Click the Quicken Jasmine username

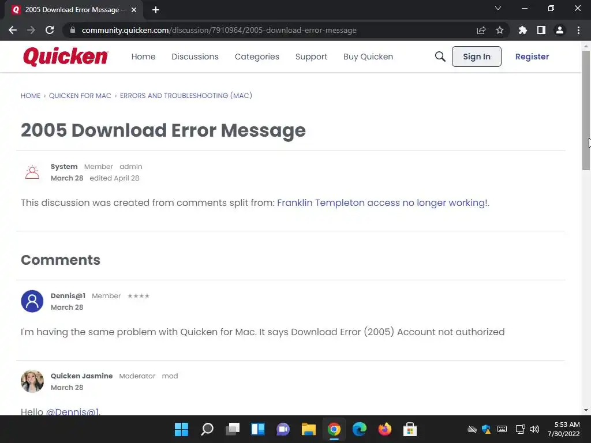(x=82, y=376)
